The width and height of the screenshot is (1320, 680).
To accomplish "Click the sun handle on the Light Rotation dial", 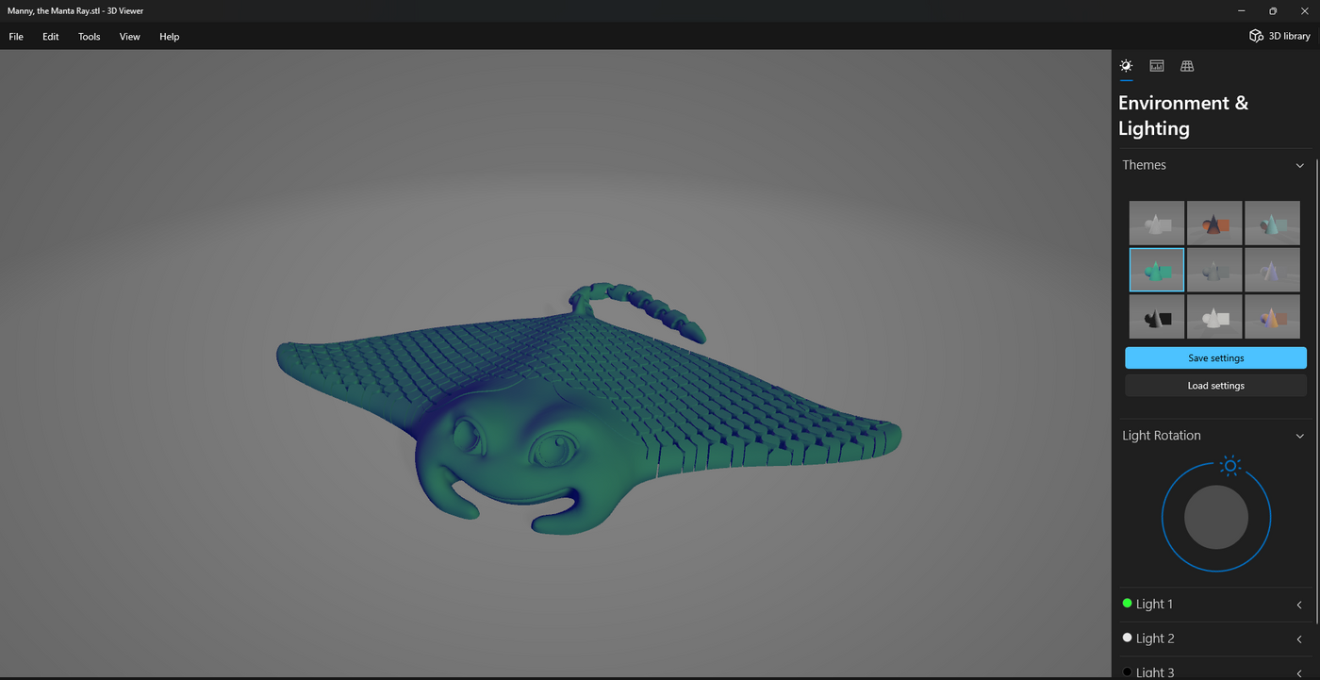I will (x=1229, y=464).
